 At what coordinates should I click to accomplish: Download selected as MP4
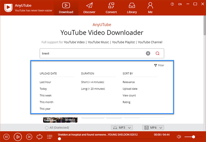click(151, 127)
